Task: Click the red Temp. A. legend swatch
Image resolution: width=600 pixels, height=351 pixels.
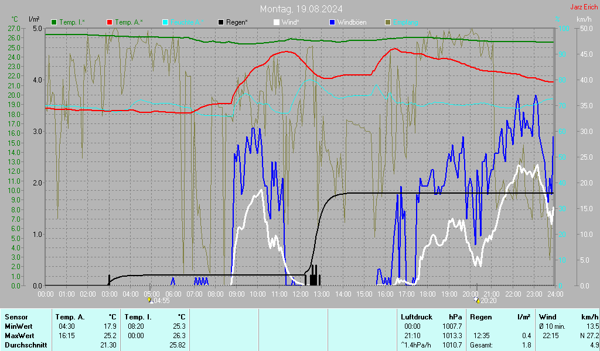Action: 110,22
